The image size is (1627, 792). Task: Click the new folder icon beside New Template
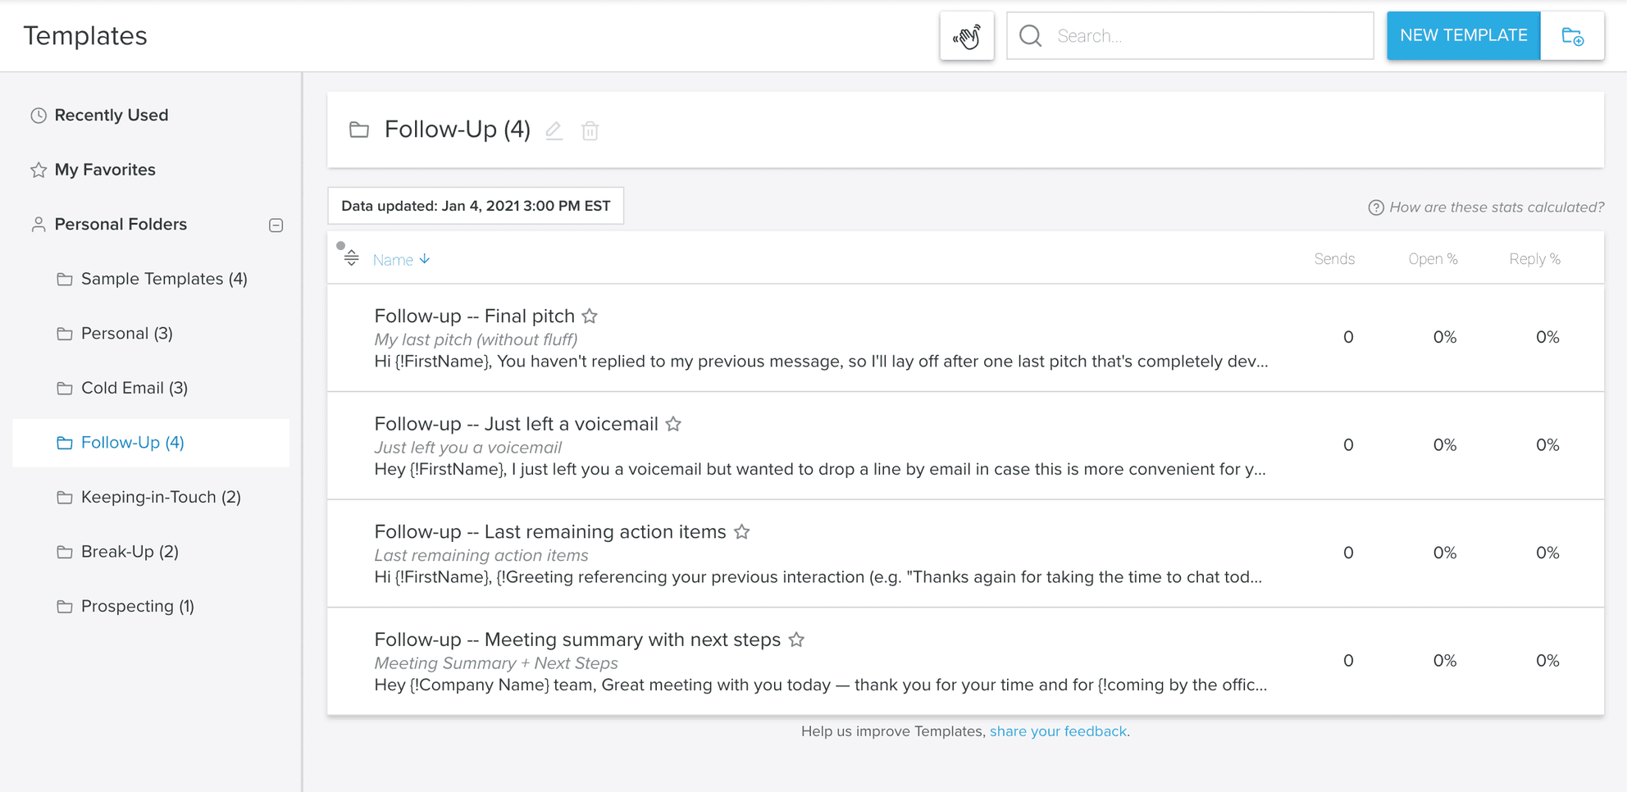[x=1573, y=36]
